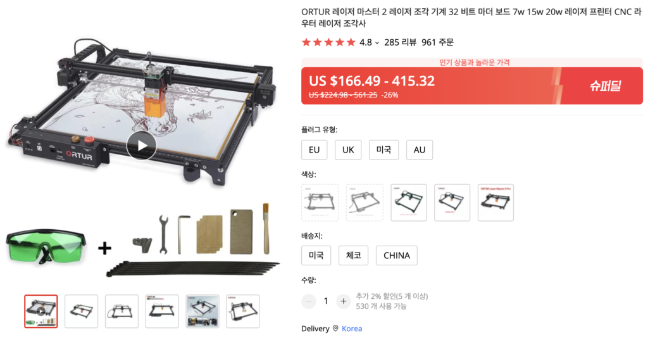Image resolution: width=648 pixels, height=340 pixels.
Task: Select the fifth gallery thumbnail with blue background
Action: 202,312
